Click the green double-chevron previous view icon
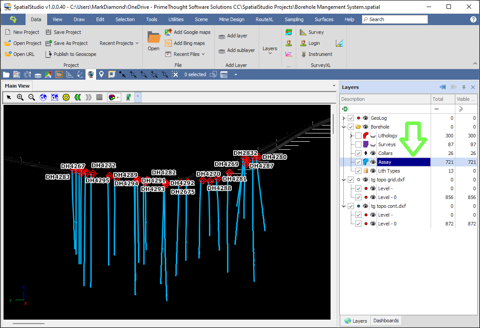480x328 pixels. [78, 97]
